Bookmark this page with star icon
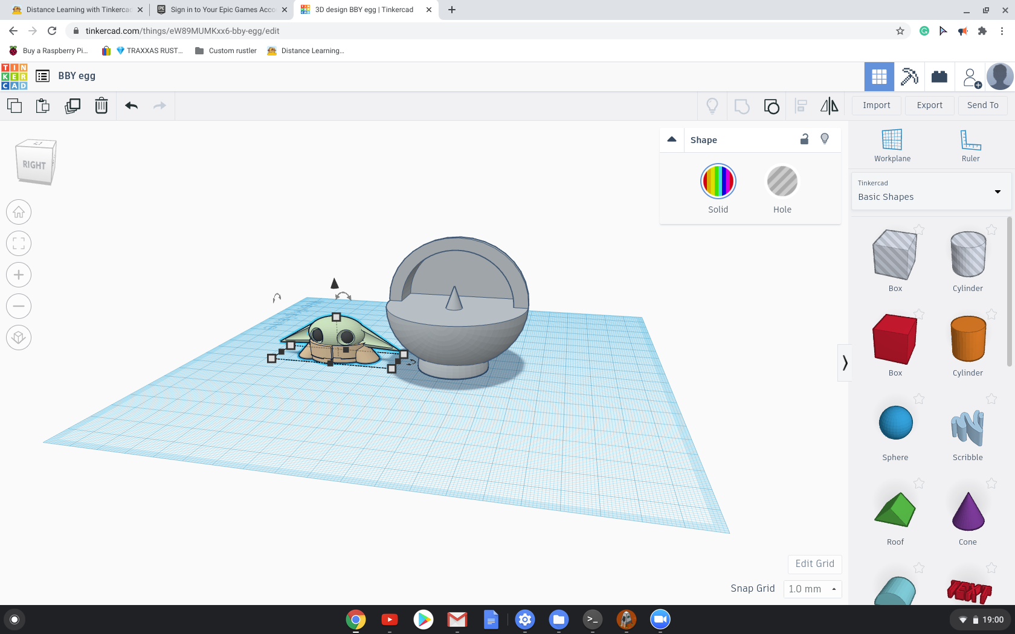The image size is (1015, 634). [x=900, y=31]
